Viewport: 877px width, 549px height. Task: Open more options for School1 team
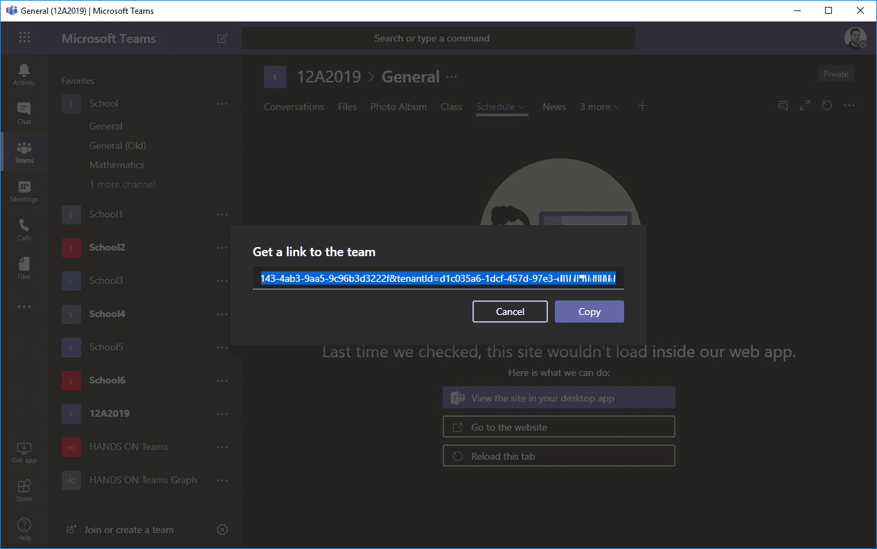[222, 215]
